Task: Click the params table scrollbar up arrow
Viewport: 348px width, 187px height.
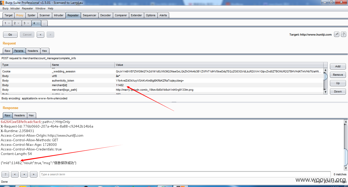Action: [325, 70]
